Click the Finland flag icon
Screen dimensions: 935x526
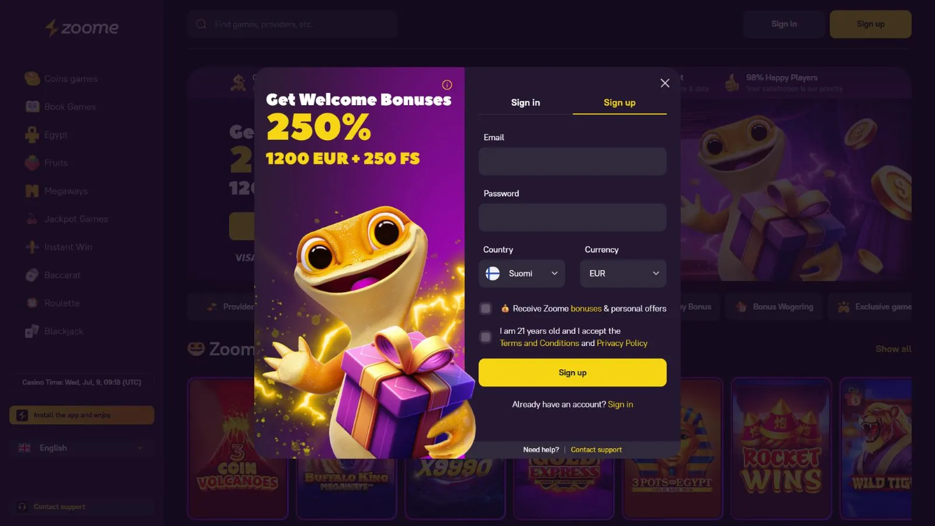[x=493, y=273]
